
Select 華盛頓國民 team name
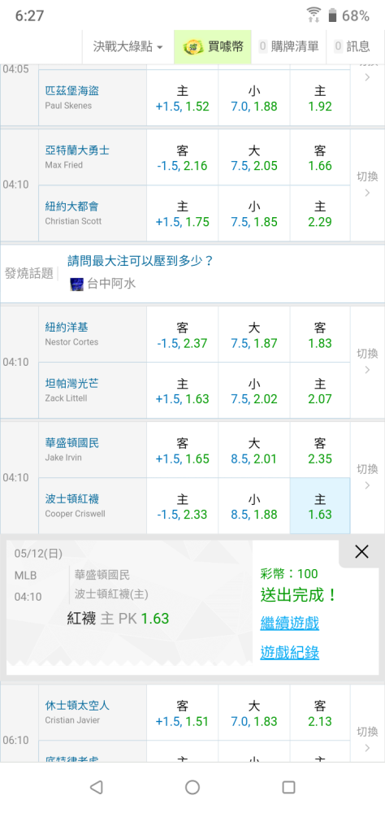(x=72, y=443)
